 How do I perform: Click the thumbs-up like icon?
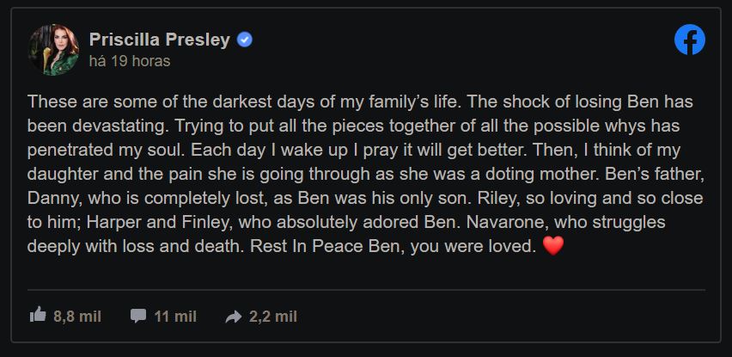pyautogui.click(x=38, y=316)
